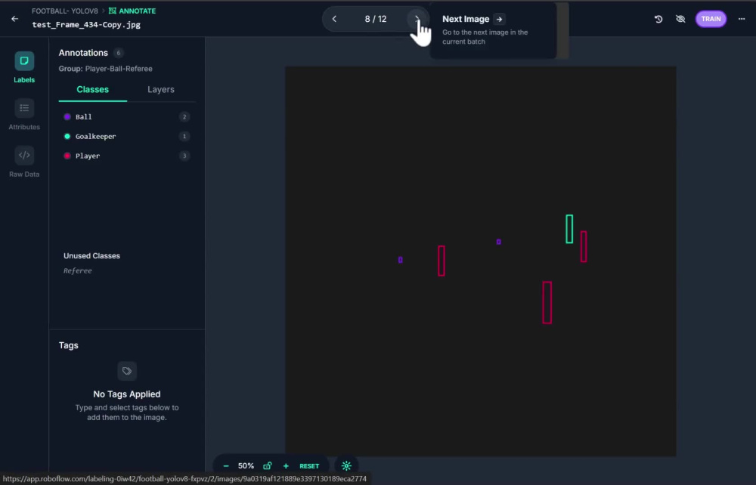The width and height of the screenshot is (756, 485).
Task: Click the unused Referee class
Action: [x=78, y=270]
